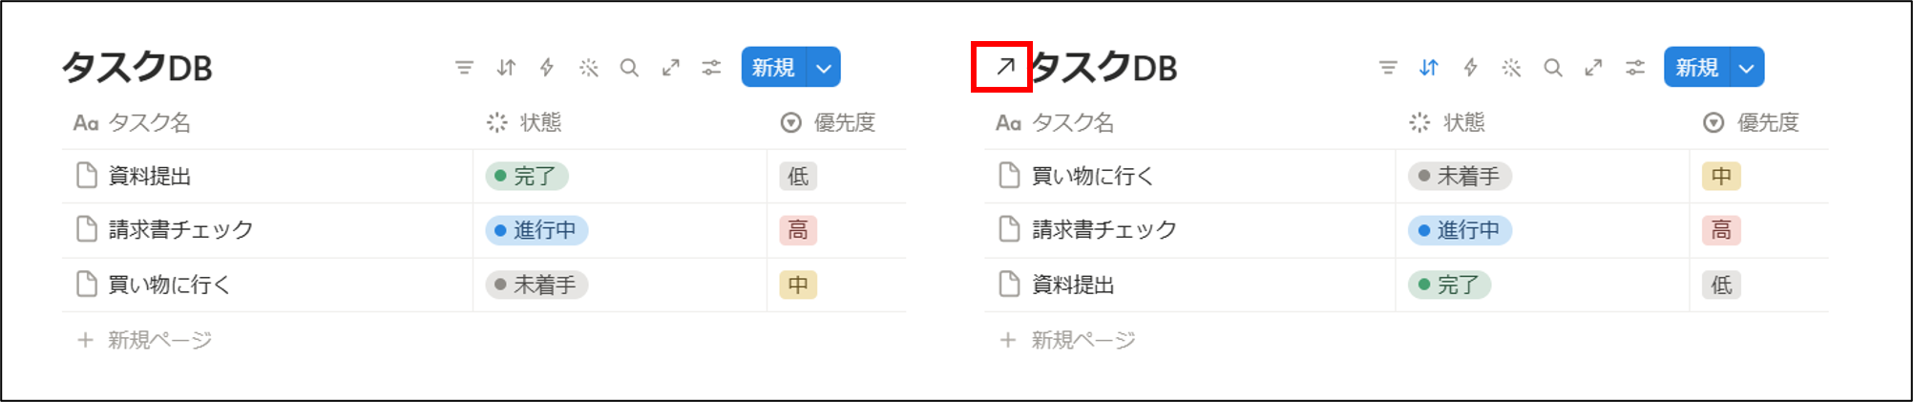Screen dimensions: 1913x402
Task: Open view settings sliders in right database
Action: 1635,68
